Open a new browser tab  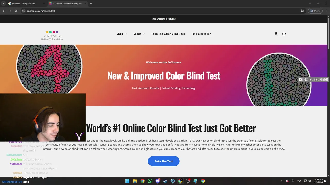[x=91, y=4]
